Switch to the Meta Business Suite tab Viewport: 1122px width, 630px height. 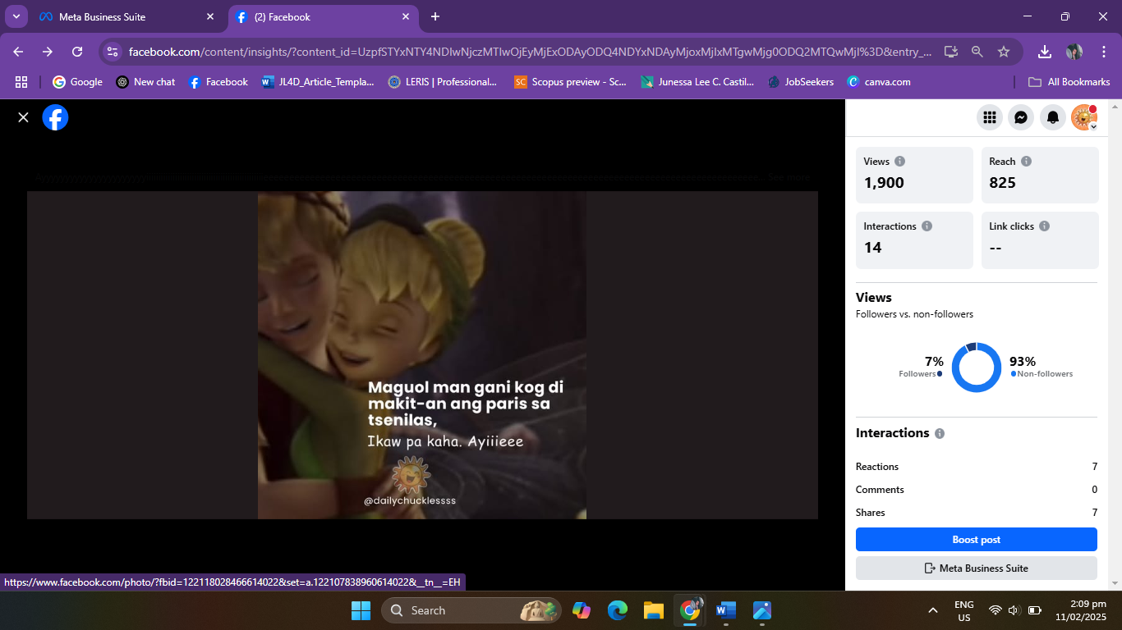click(x=127, y=16)
